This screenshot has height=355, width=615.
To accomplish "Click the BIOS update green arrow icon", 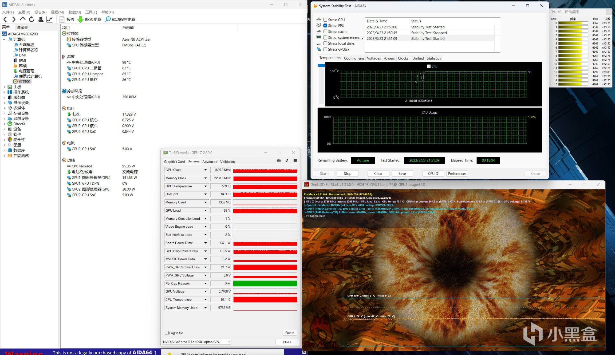I will coord(80,19).
